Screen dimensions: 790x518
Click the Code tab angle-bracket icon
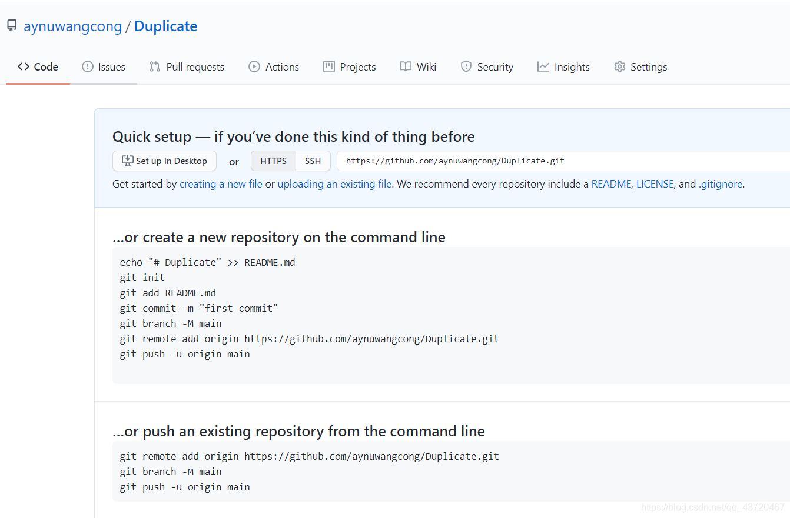coord(24,66)
